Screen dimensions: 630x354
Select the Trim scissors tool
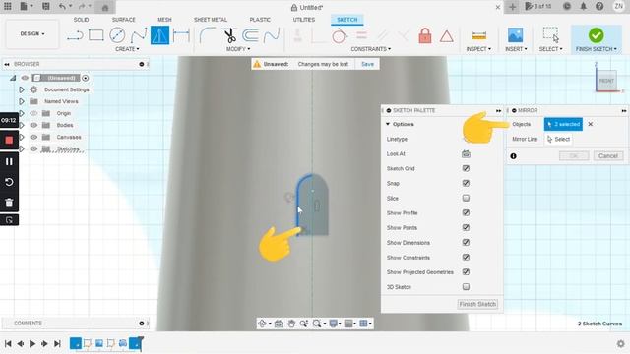(x=229, y=35)
